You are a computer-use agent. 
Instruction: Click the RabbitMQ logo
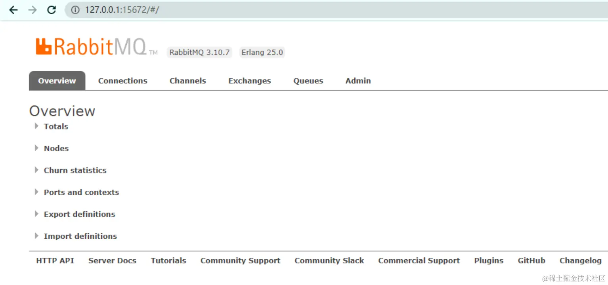click(97, 47)
